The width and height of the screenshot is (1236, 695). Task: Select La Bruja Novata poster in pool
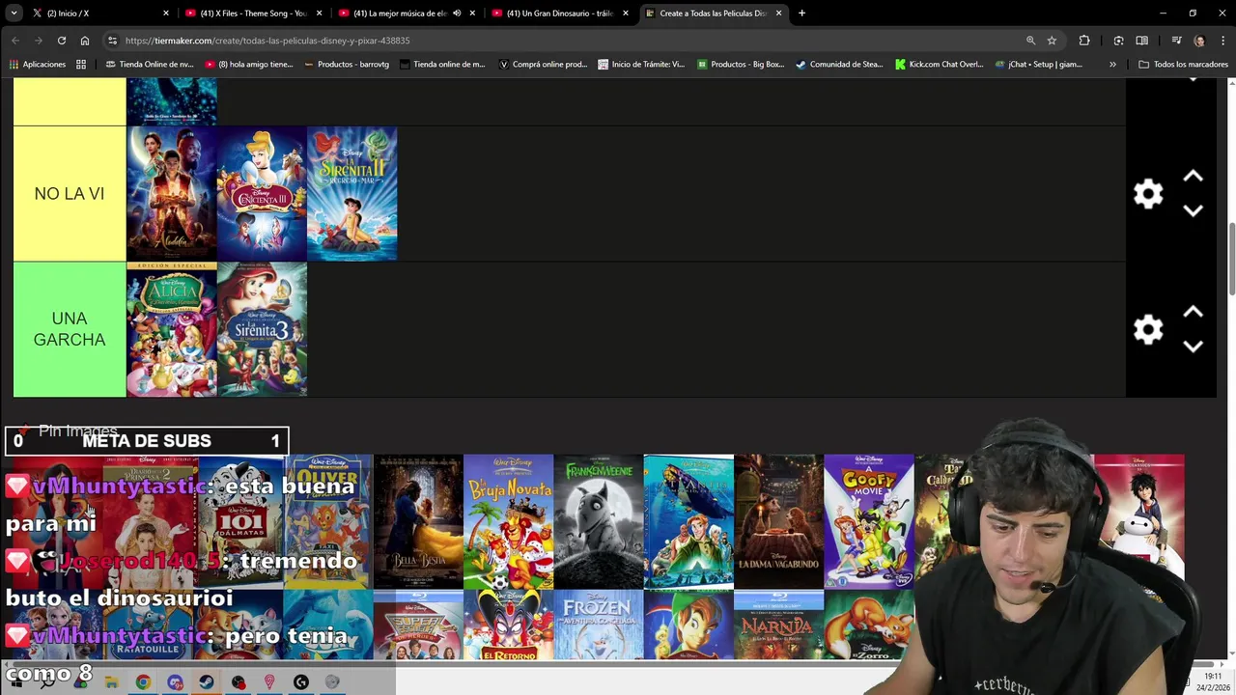[x=508, y=521]
